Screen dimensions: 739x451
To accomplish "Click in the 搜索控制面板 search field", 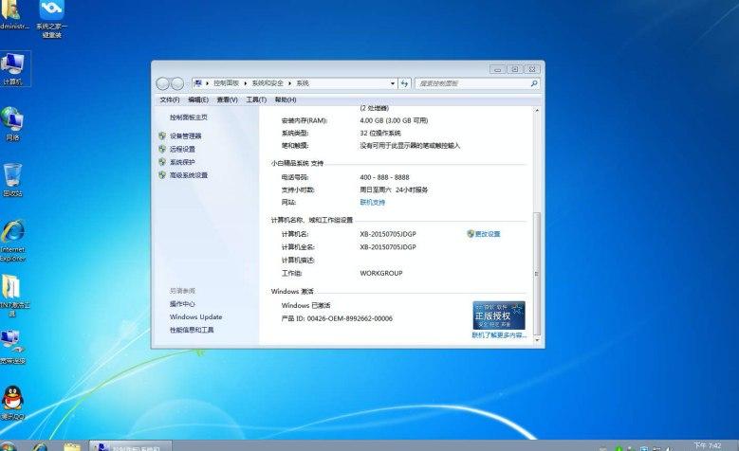I will point(470,83).
